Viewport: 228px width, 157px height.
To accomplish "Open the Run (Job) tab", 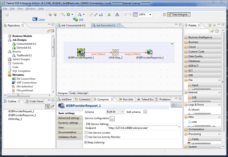I will [126, 99].
